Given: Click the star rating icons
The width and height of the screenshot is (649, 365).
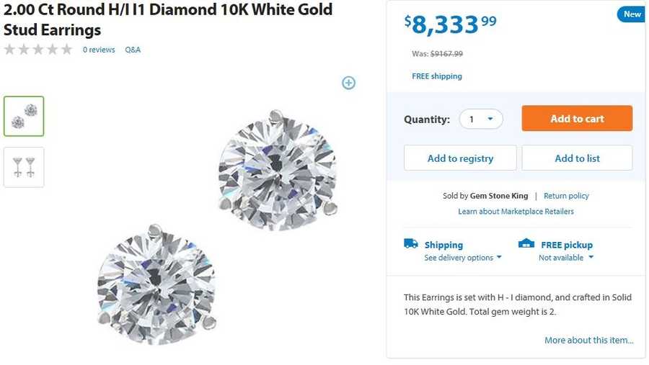Looking at the screenshot, I should click(38, 50).
